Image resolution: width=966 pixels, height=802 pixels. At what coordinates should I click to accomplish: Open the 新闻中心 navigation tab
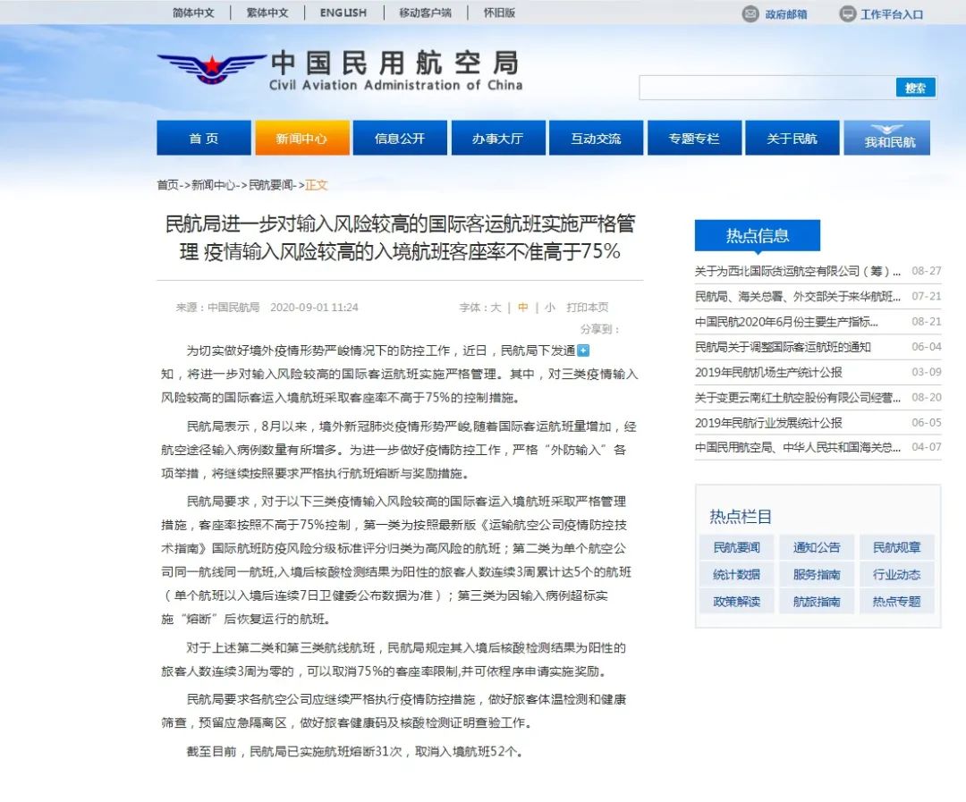click(x=302, y=138)
